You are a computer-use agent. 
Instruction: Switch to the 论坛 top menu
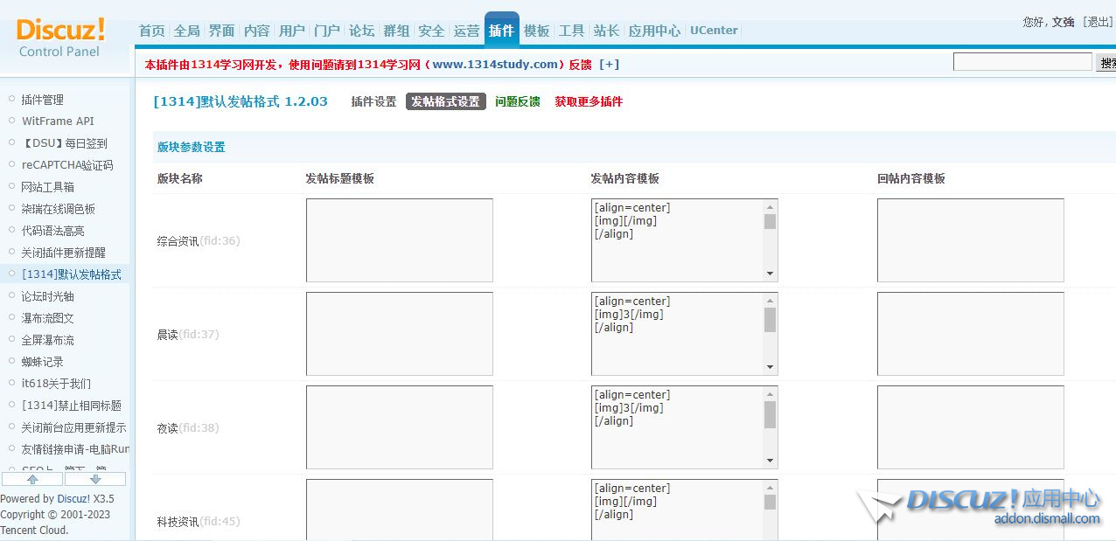click(361, 31)
